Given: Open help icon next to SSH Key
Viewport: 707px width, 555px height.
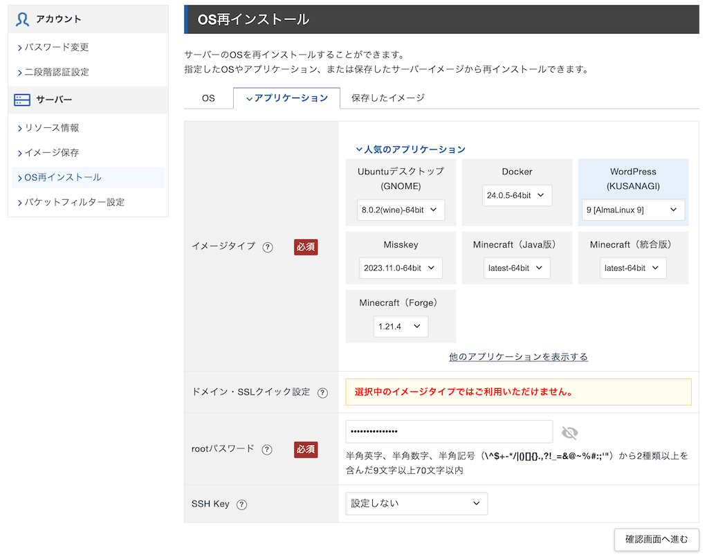Looking at the screenshot, I should tap(241, 504).
